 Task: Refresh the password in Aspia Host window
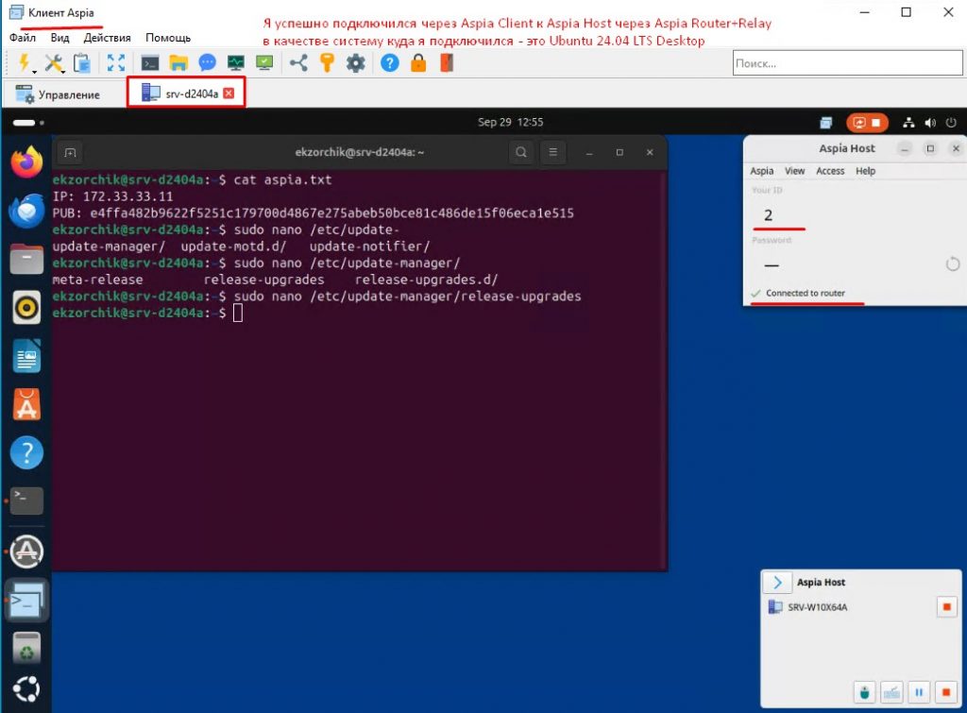(x=952, y=264)
